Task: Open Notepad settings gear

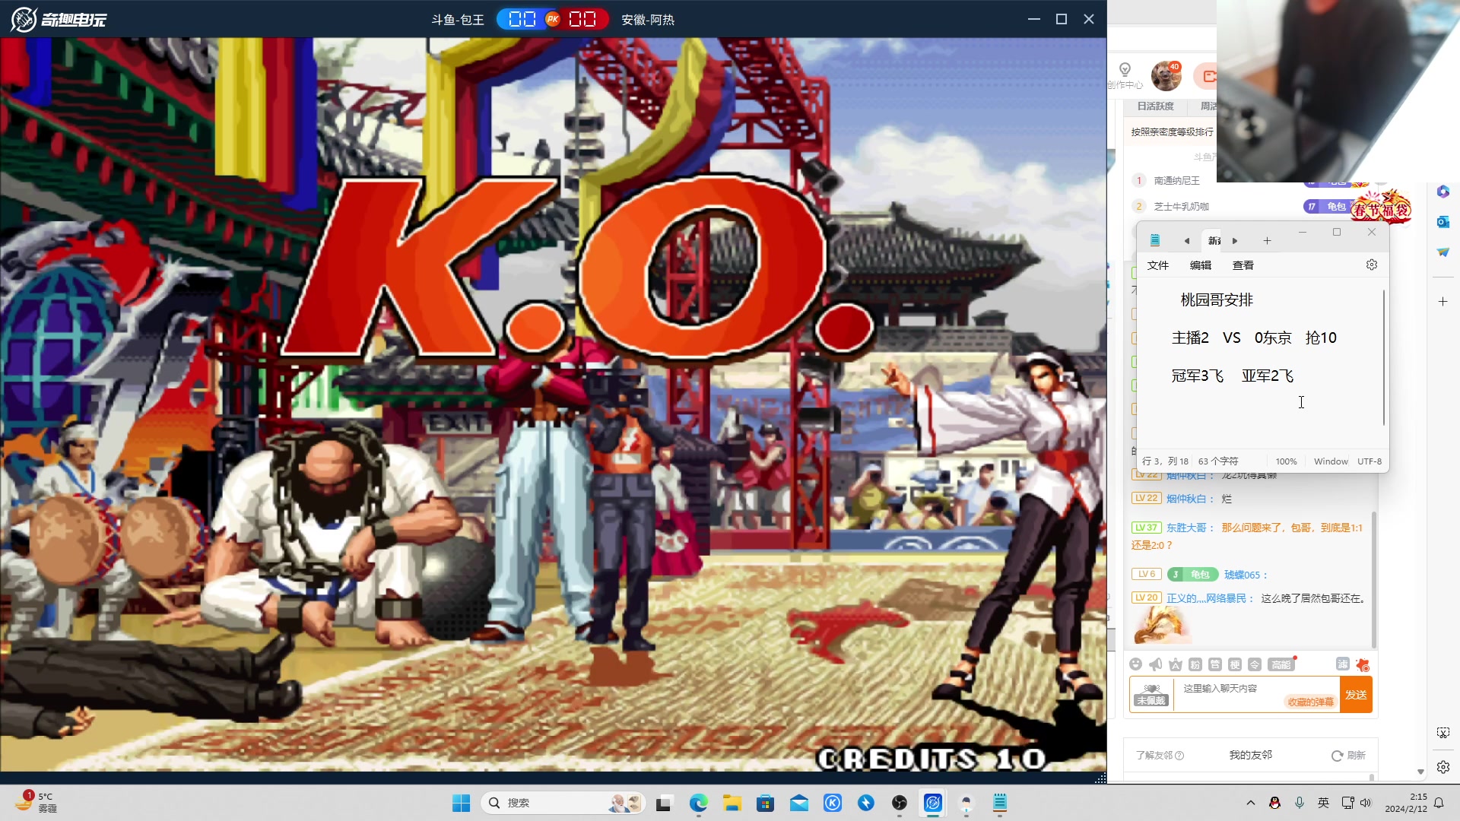Action: pyautogui.click(x=1372, y=265)
